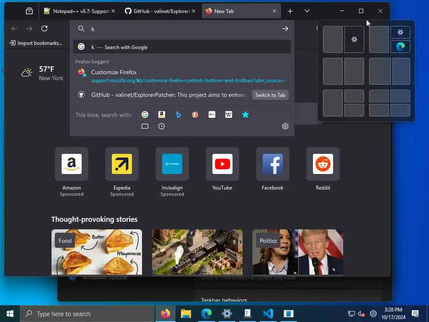429x322 pixels.
Task: Snap window to left half layout
Action: pos(333,39)
